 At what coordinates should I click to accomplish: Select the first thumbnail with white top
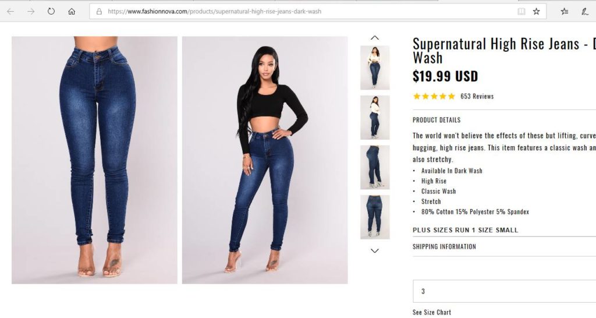375,67
